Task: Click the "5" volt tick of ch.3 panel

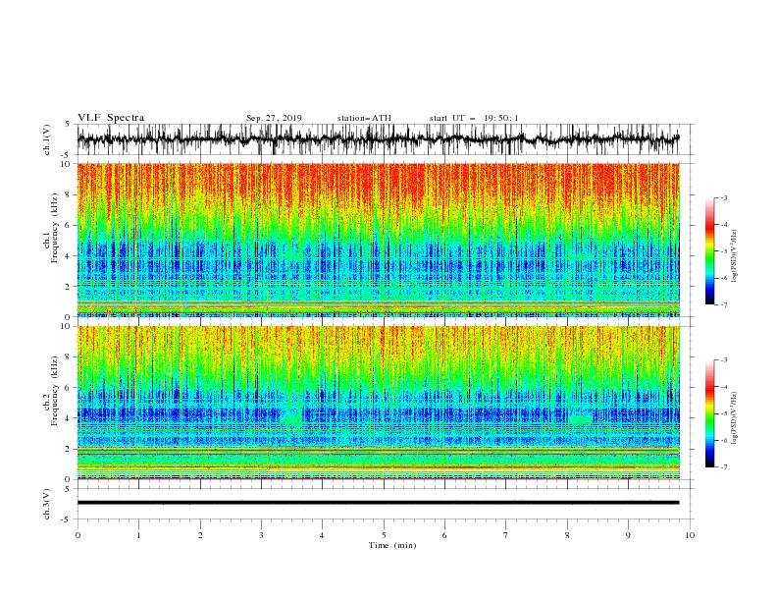Action: (68, 488)
